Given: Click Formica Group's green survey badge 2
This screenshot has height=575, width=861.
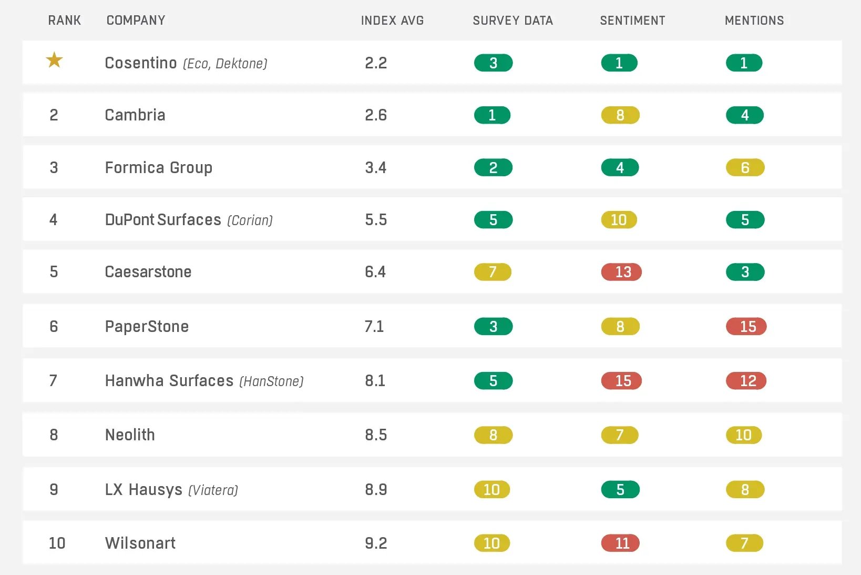Looking at the screenshot, I should click(x=493, y=168).
